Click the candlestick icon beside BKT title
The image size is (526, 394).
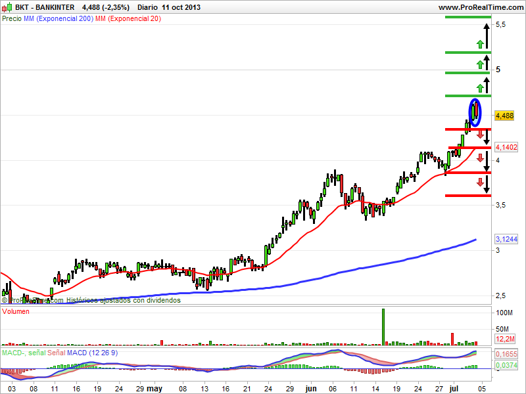pyautogui.click(x=7, y=7)
